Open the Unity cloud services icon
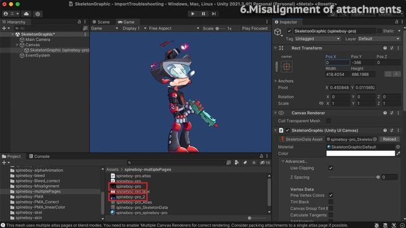Viewport: 406px width, 228px height. point(27,14)
